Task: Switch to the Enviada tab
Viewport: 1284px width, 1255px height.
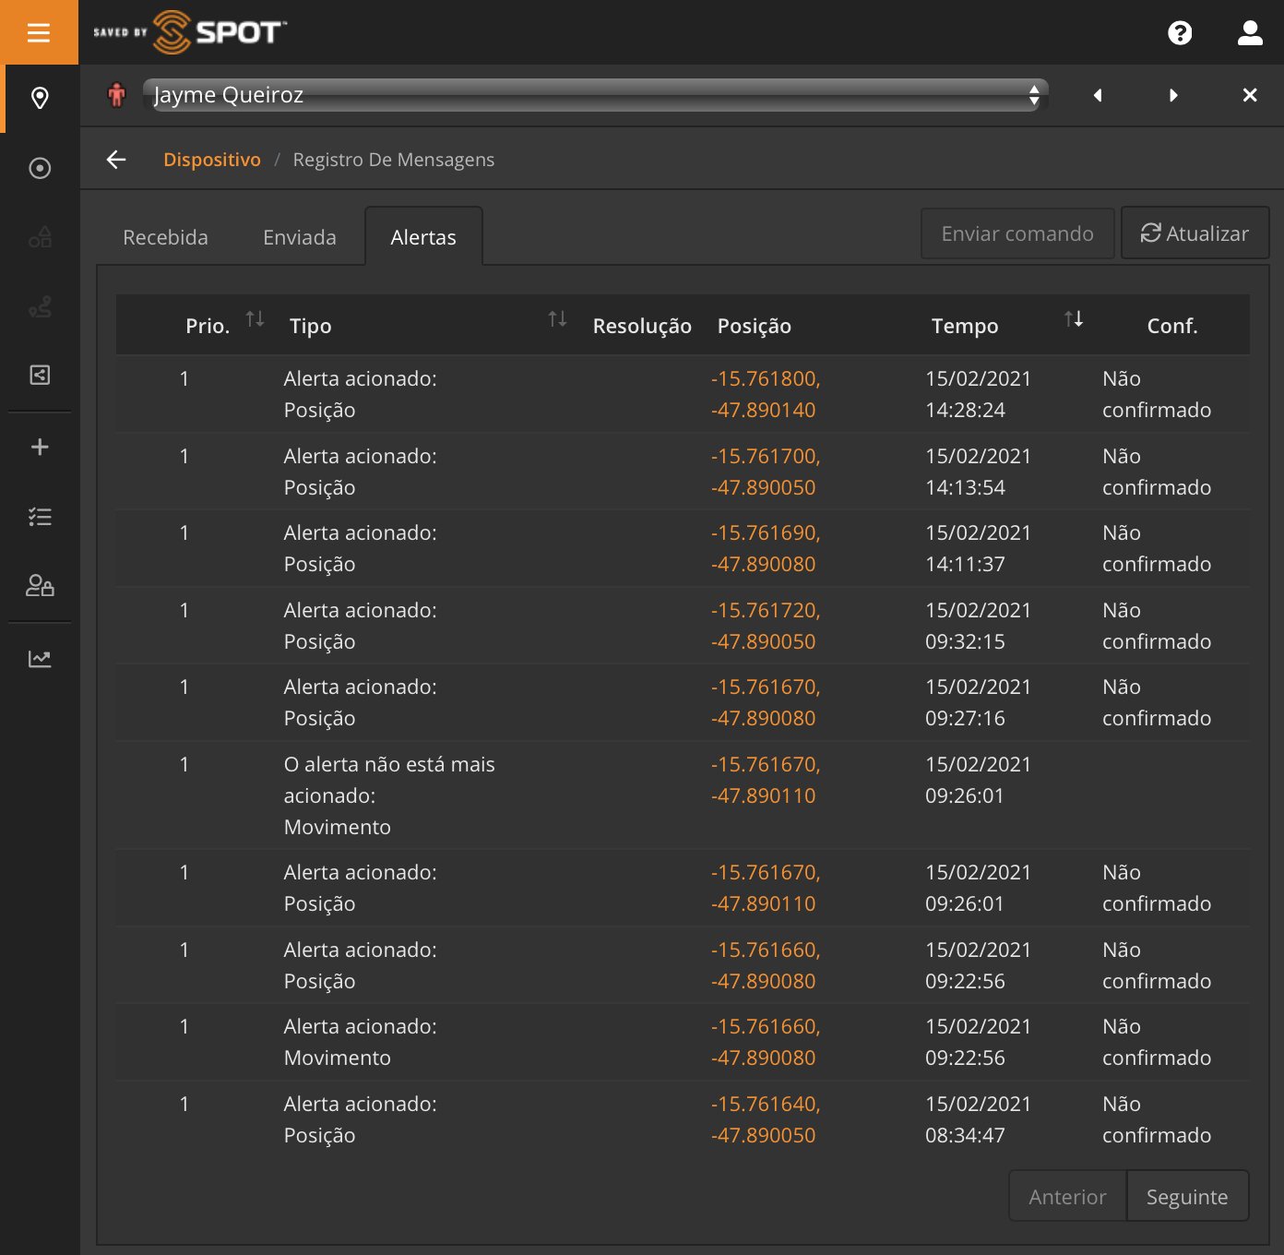Action: [300, 237]
